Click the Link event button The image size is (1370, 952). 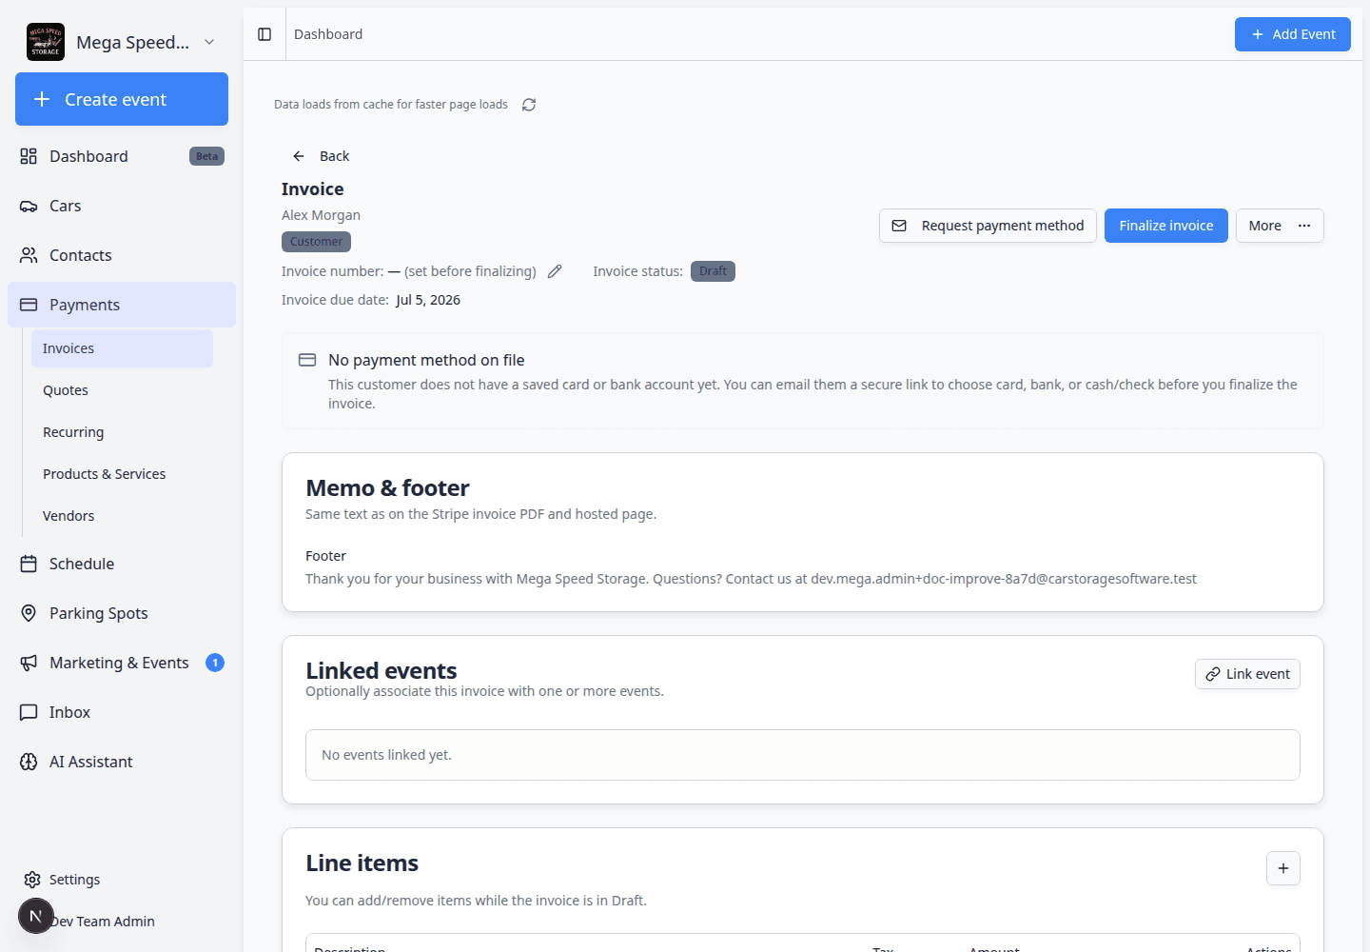coord(1247,674)
